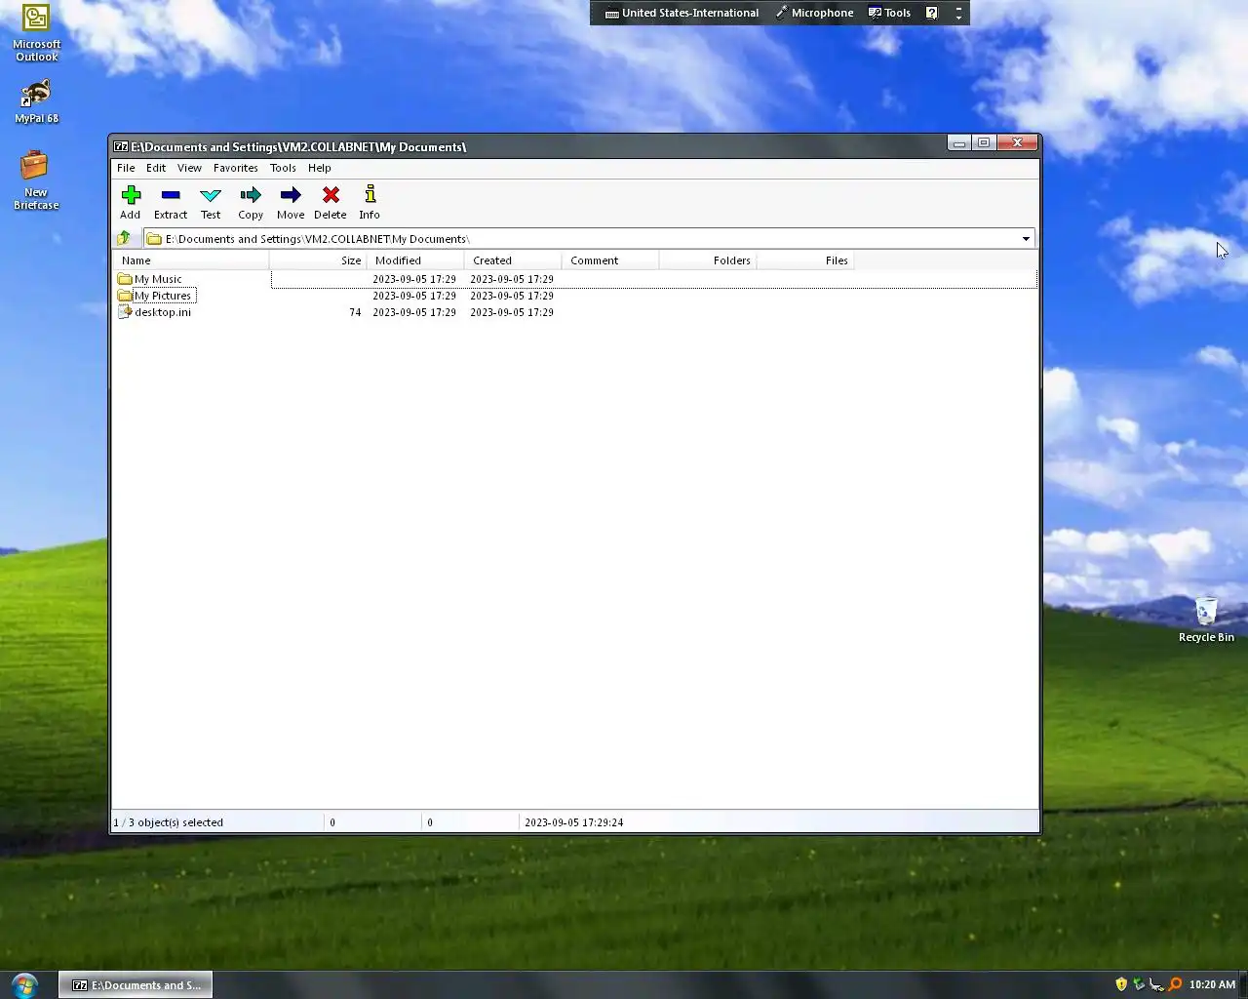
Task: Click the Microsoft Outlook desktop icon
Action: coord(36,33)
